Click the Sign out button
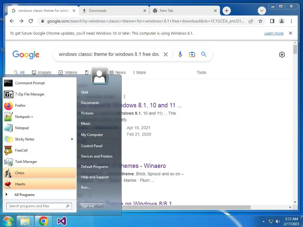Image resolution: width=303 pixels, height=227 pixels. click(x=88, y=206)
